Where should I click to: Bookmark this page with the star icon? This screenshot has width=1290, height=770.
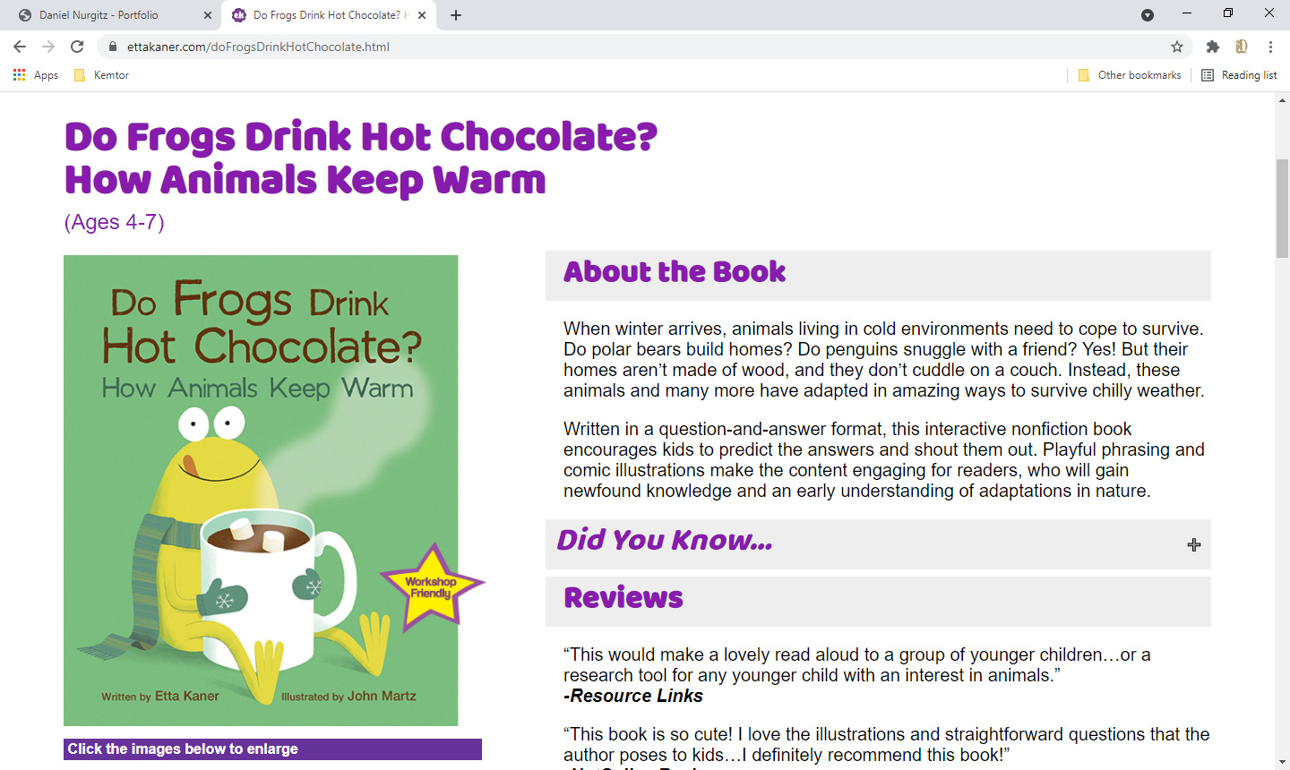(1177, 47)
